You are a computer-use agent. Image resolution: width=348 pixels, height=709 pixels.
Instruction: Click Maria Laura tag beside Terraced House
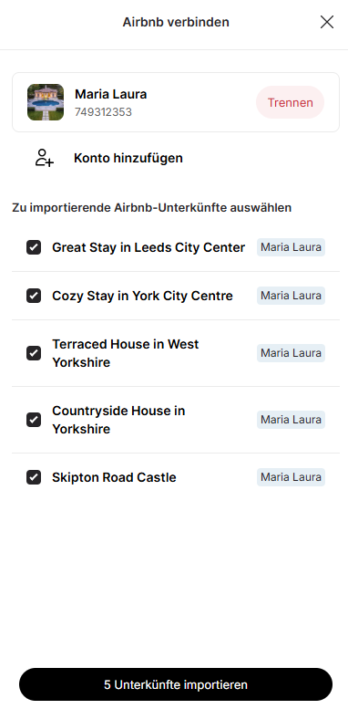point(292,353)
